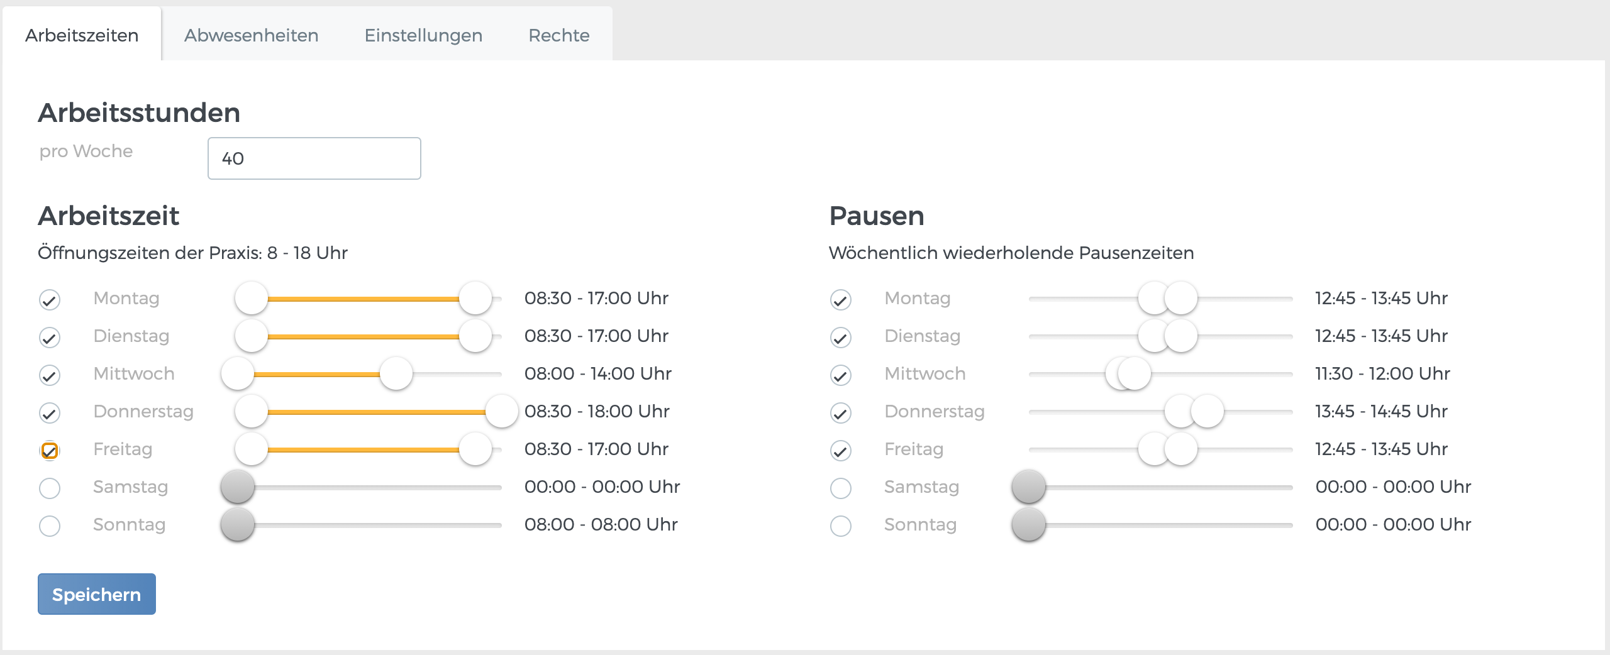Click the Mittwoch end time slider handle
Screen dimensions: 1610x655
point(396,374)
